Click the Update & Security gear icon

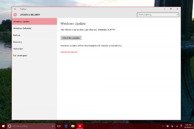tap(15, 15)
